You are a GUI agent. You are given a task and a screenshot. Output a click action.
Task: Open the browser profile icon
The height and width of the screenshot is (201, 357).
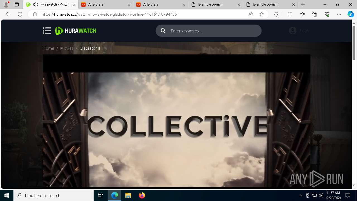click(x=6, y=4)
